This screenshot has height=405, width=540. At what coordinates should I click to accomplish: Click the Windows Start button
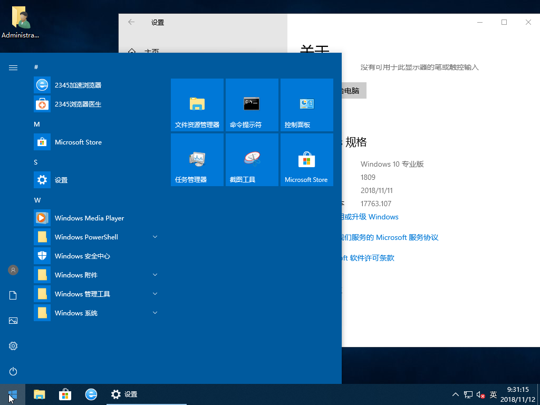point(13,394)
